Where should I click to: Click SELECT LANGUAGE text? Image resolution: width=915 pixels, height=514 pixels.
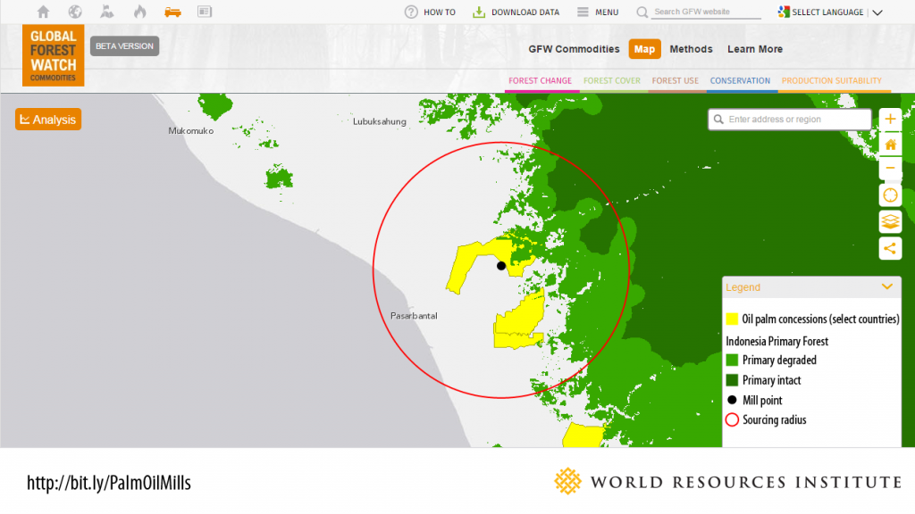point(827,12)
